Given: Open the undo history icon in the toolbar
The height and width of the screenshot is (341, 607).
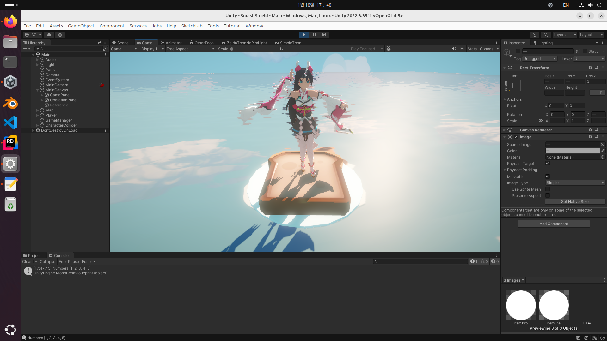Looking at the screenshot, I should click(535, 35).
